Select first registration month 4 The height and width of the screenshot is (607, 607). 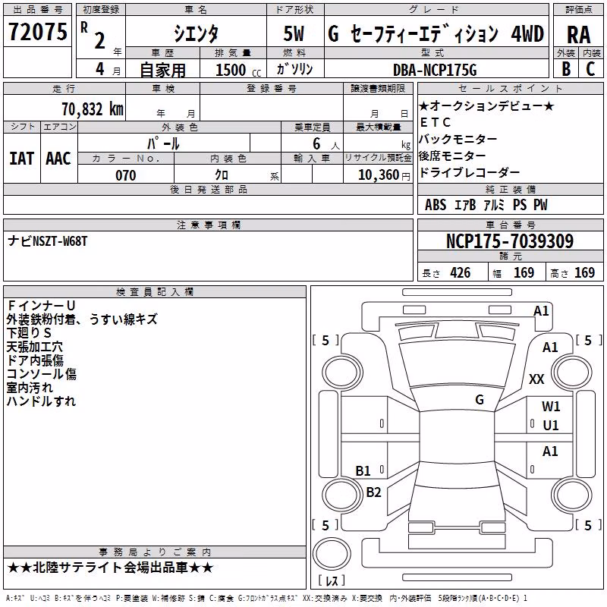pyautogui.click(x=100, y=69)
